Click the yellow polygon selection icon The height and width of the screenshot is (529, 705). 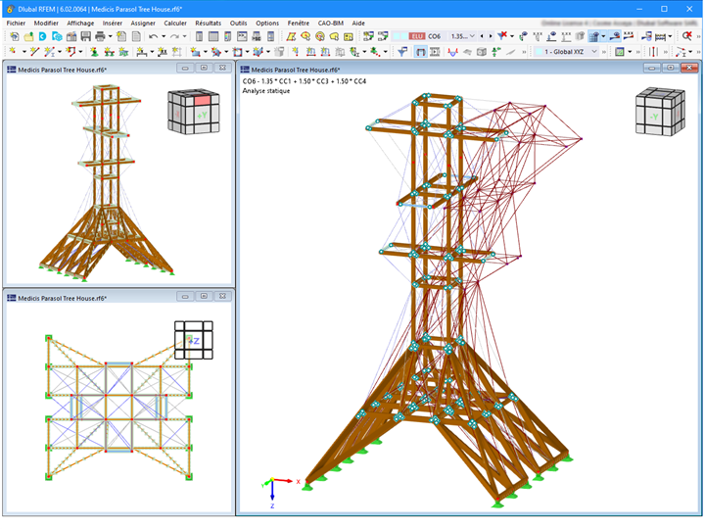point(291,36)
